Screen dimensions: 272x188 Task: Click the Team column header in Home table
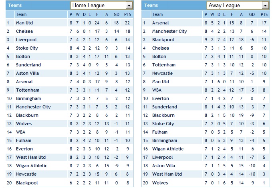tap(21, 14)
